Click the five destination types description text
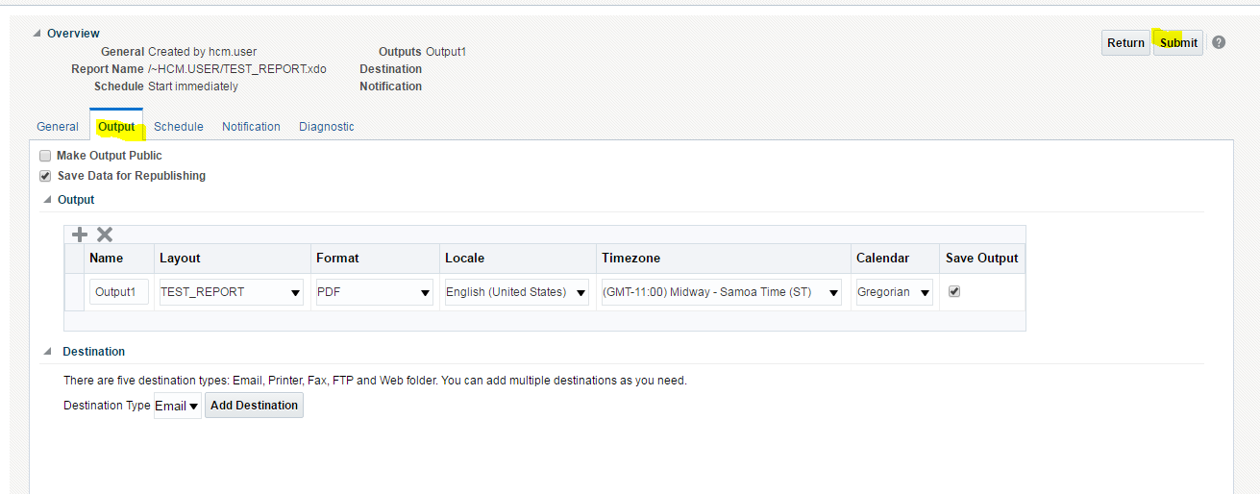 coord(375,381)
